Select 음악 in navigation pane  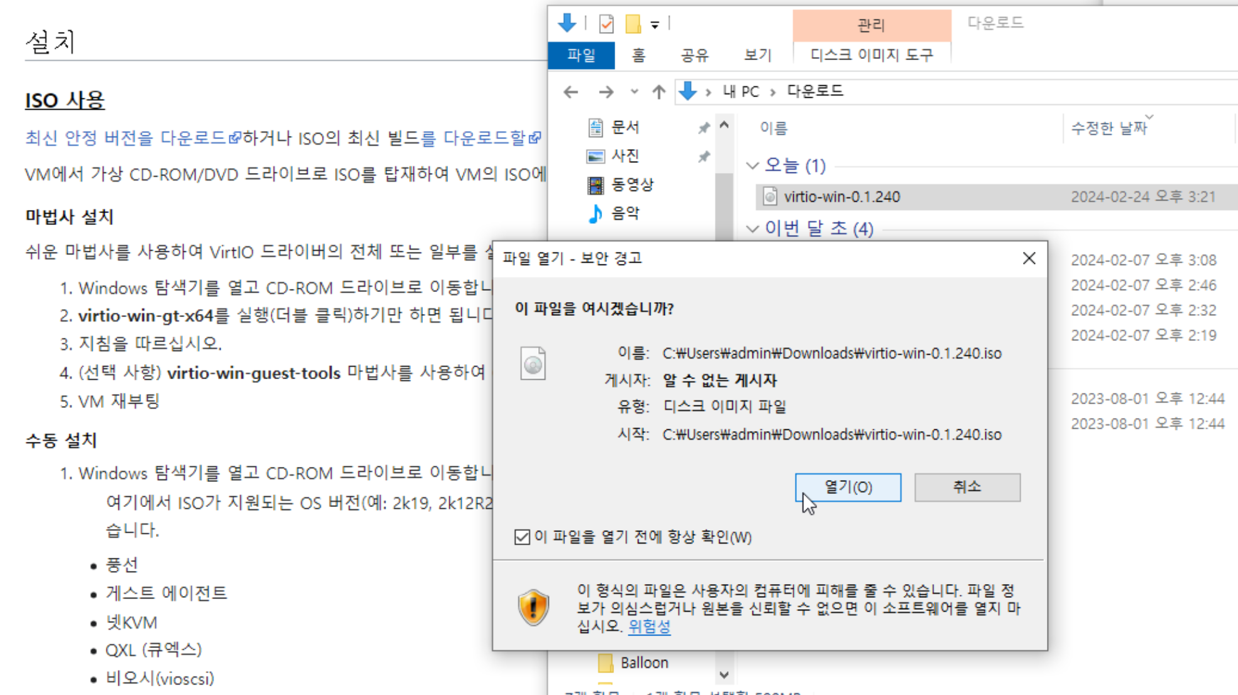pyautogui.click(x=625, y=213)
